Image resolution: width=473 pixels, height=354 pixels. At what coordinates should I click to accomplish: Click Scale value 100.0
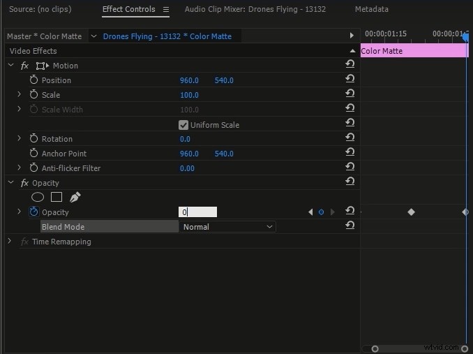pos(189,95)
